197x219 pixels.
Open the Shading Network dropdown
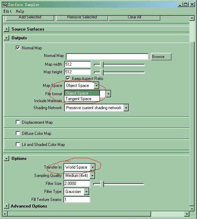(96, 108)
